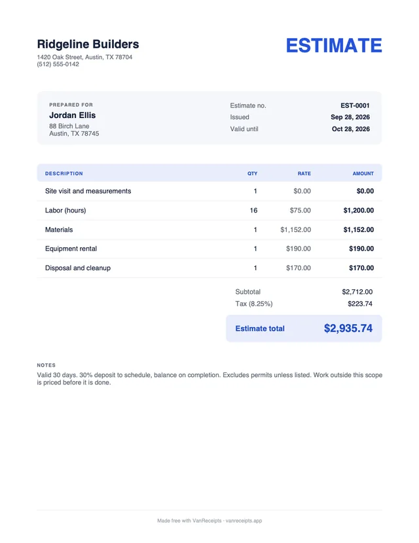Click the Estimate no. label
419x543 pixels.
tap(248, 106)
